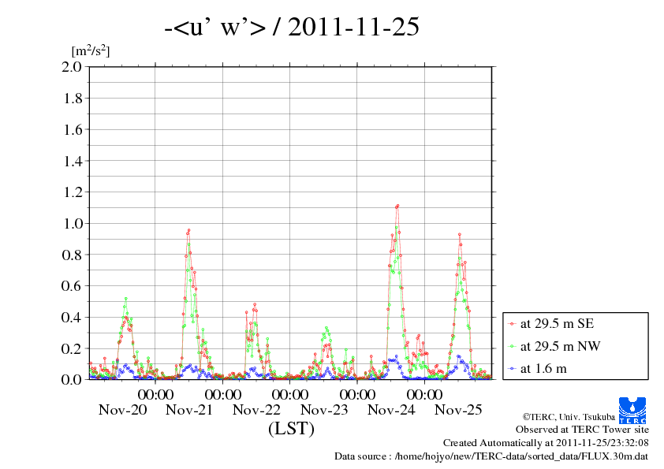The height and width of the screenshot is (469, 664).
Task: Click the x-axis date label Nov-21
Action: coord(189,410)
